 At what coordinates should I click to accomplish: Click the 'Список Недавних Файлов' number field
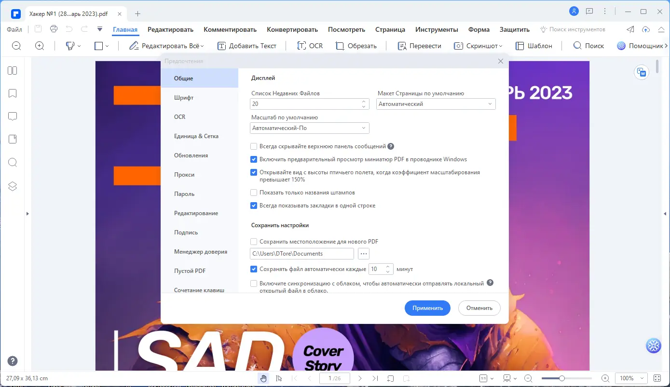click(x=310, y=104)
